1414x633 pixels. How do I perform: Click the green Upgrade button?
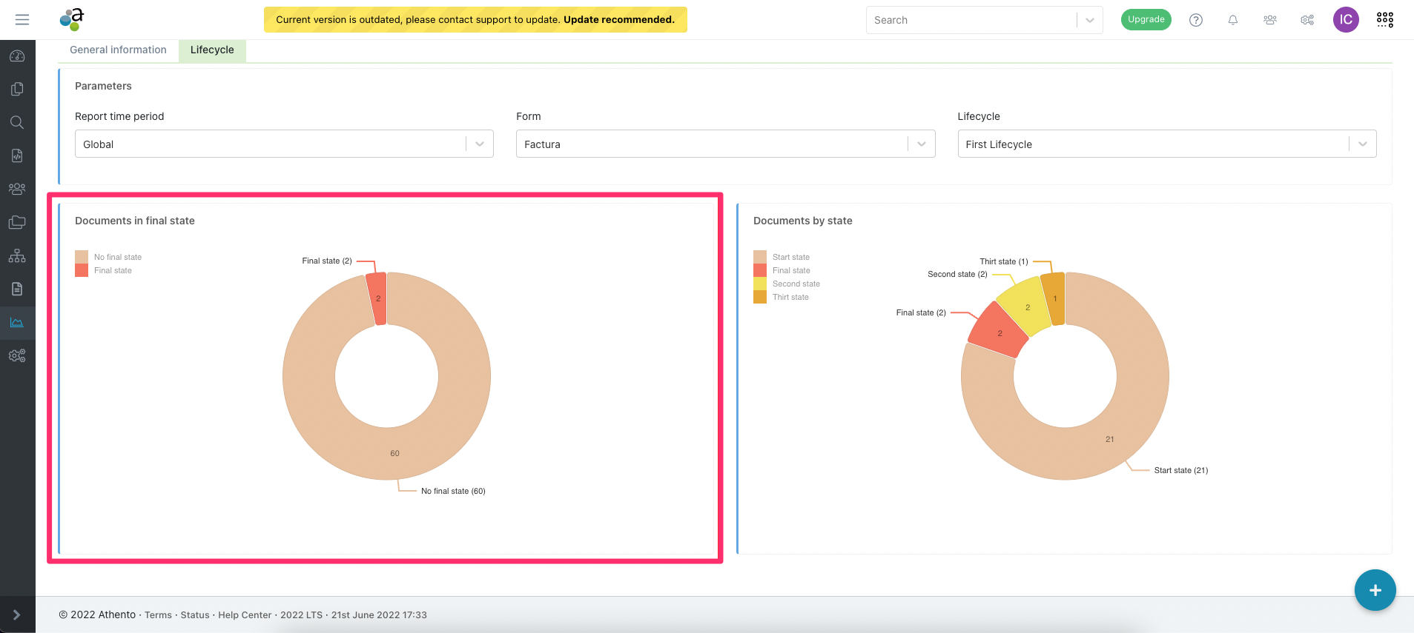click(x=1146, y=20)
